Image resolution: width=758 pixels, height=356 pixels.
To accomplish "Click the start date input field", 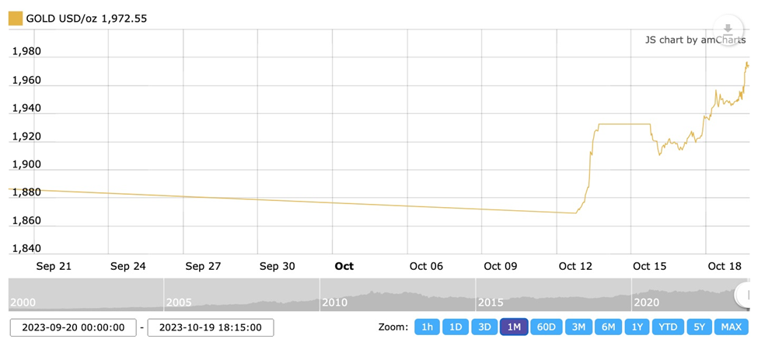I will tap(73, 327).
